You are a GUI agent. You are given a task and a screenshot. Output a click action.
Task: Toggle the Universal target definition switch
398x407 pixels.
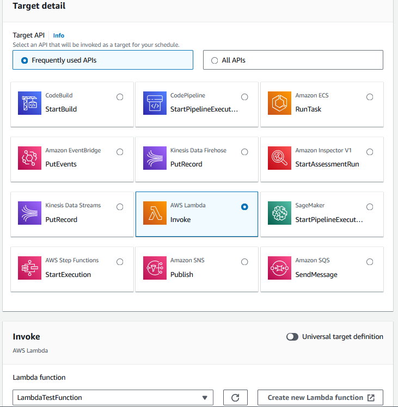pos(292,337)
